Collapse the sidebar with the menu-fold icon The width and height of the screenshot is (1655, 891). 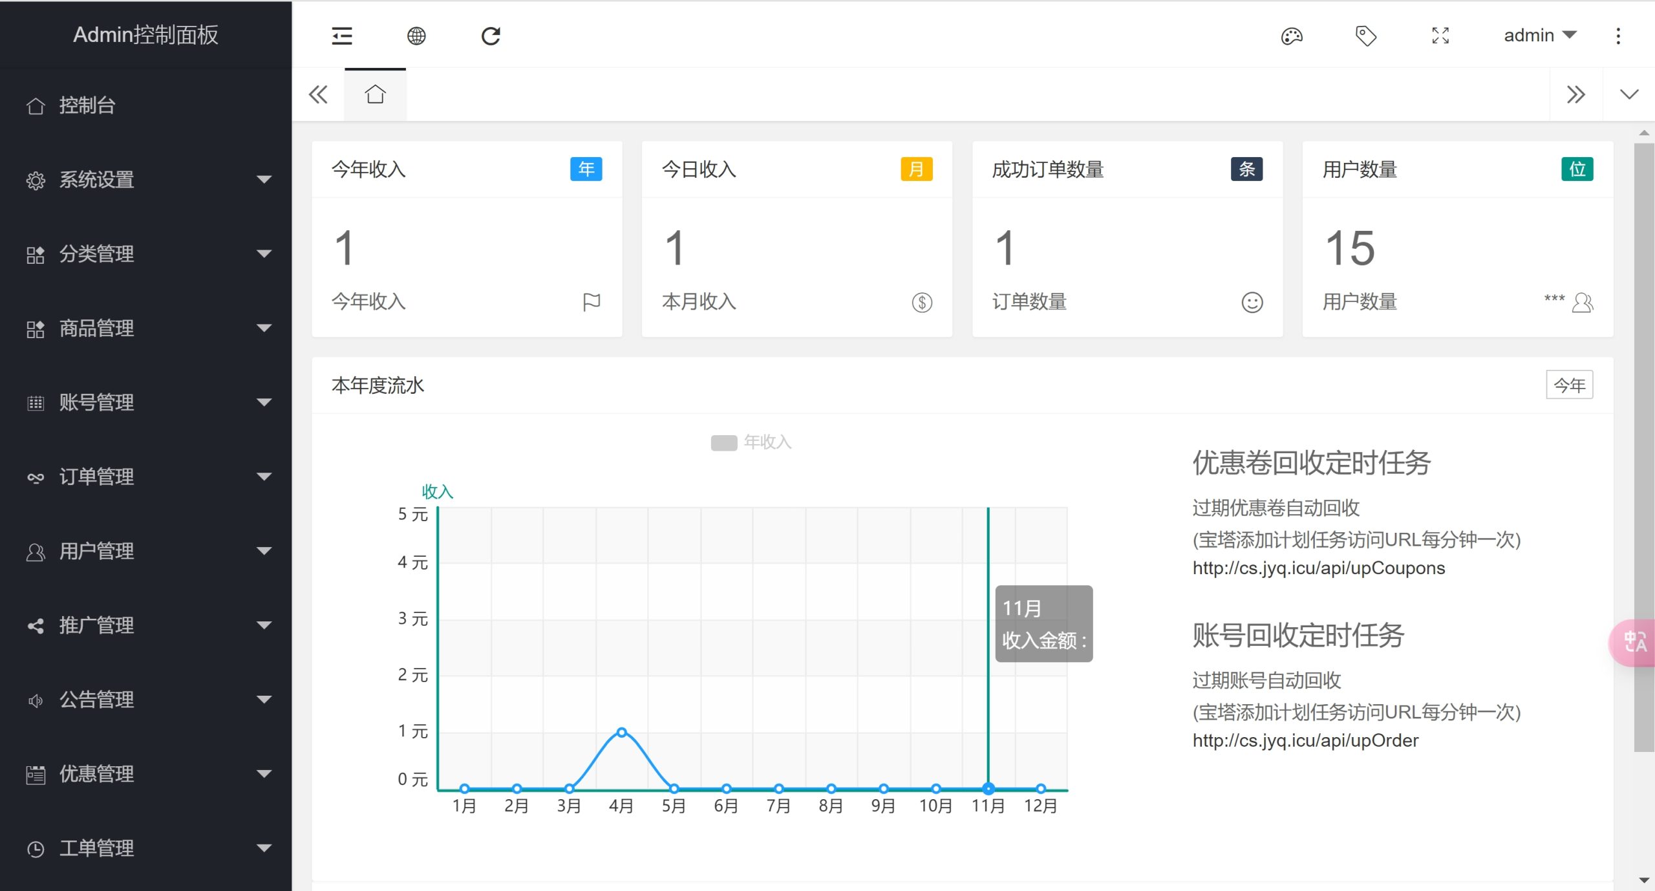pos(342,36)
